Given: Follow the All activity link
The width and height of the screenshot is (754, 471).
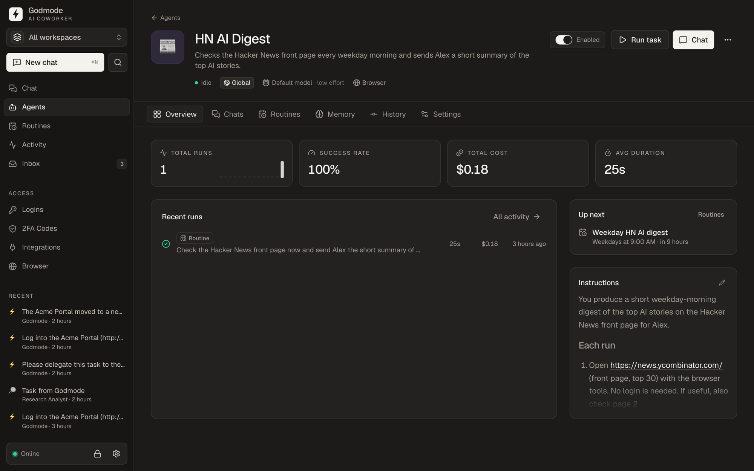Looking at the screenshot, I should [516, 217].
